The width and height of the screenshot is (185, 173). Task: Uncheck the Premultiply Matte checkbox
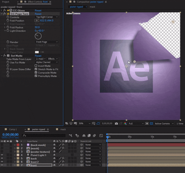point(36,76)
